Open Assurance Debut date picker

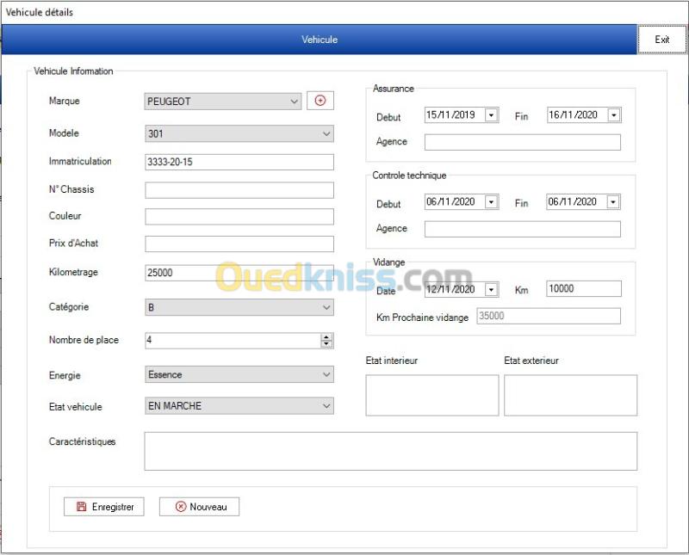pos(491,115)
